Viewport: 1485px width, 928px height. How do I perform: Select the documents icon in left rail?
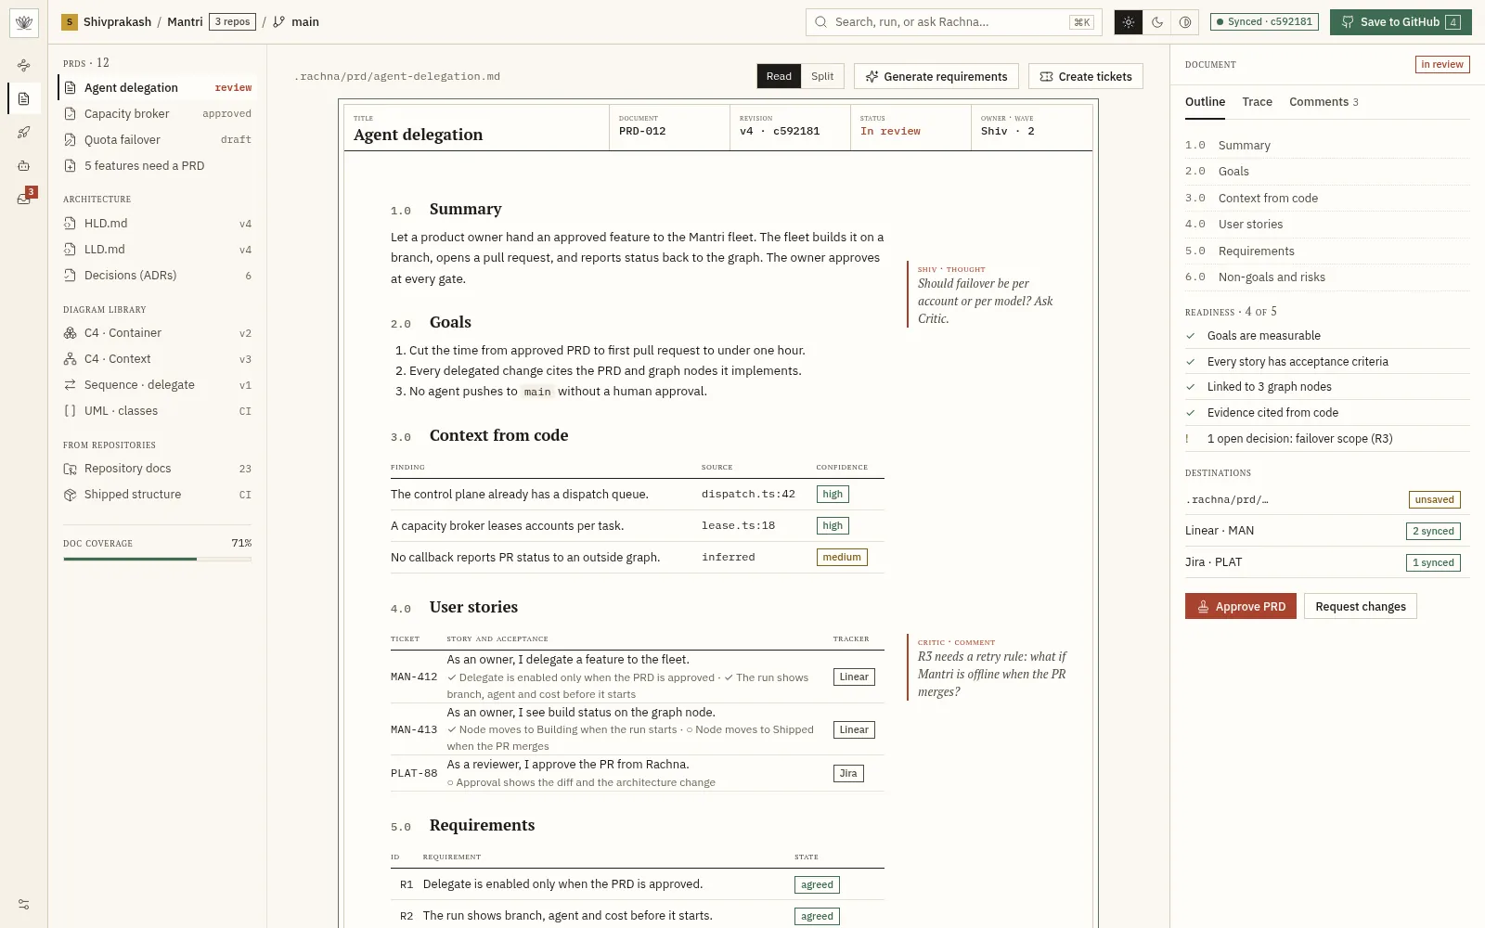coord(24,98)
